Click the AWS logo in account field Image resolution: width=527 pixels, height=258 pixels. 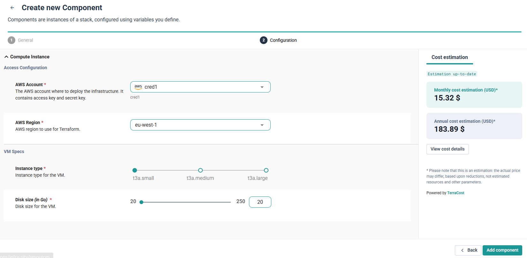[138, 87]
